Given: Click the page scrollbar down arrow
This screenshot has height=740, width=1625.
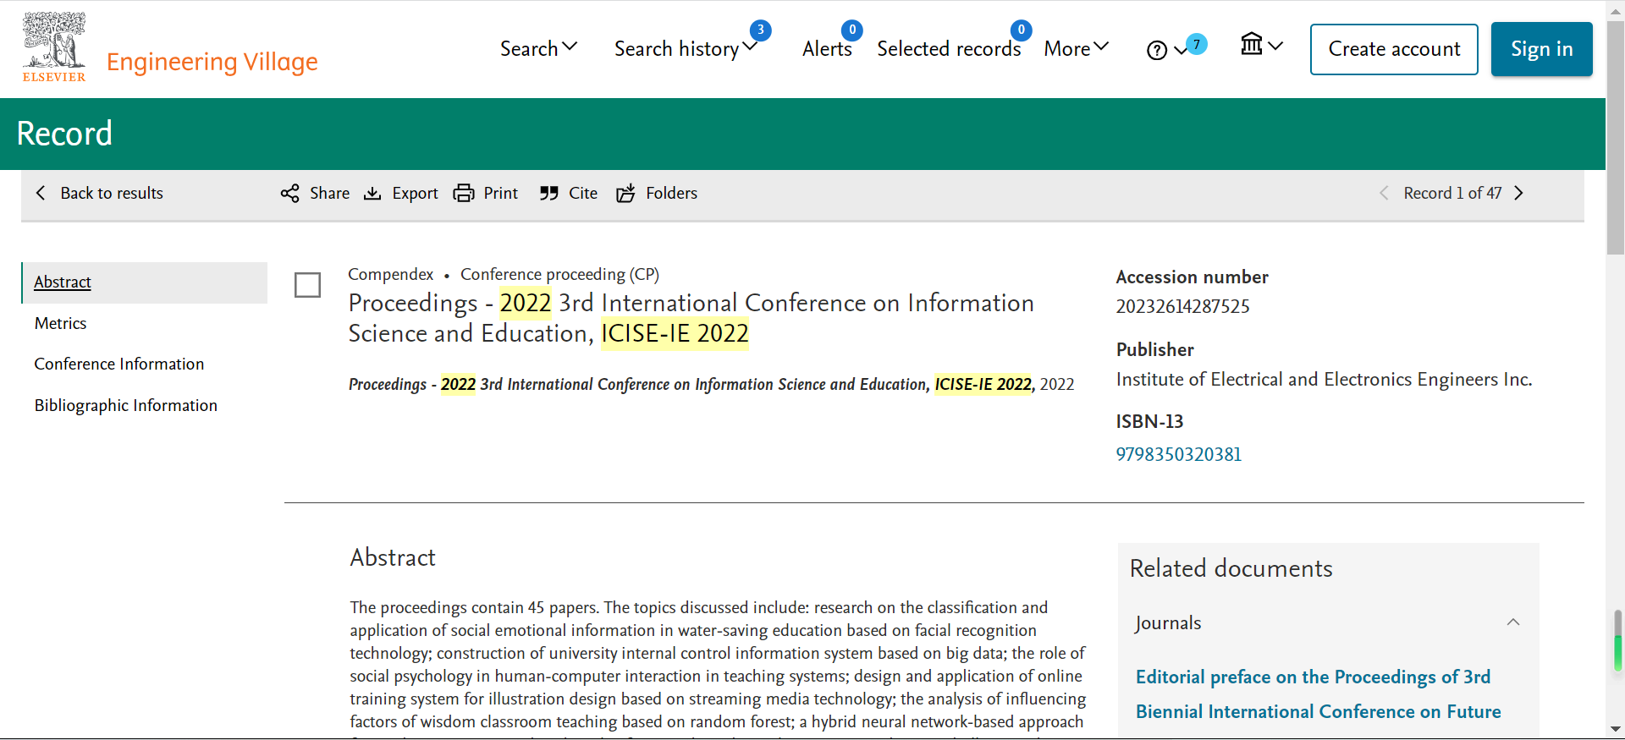Looking at the screenshot, I should tap(1616, 730).
